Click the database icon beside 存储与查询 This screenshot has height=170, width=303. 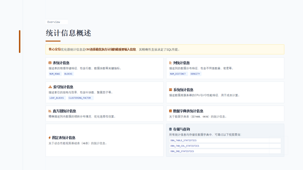tap(170, 129)
